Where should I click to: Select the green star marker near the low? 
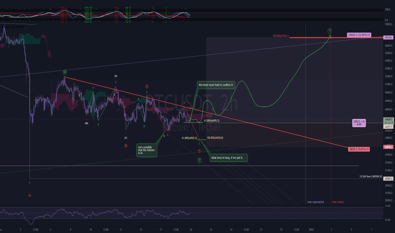164,136
